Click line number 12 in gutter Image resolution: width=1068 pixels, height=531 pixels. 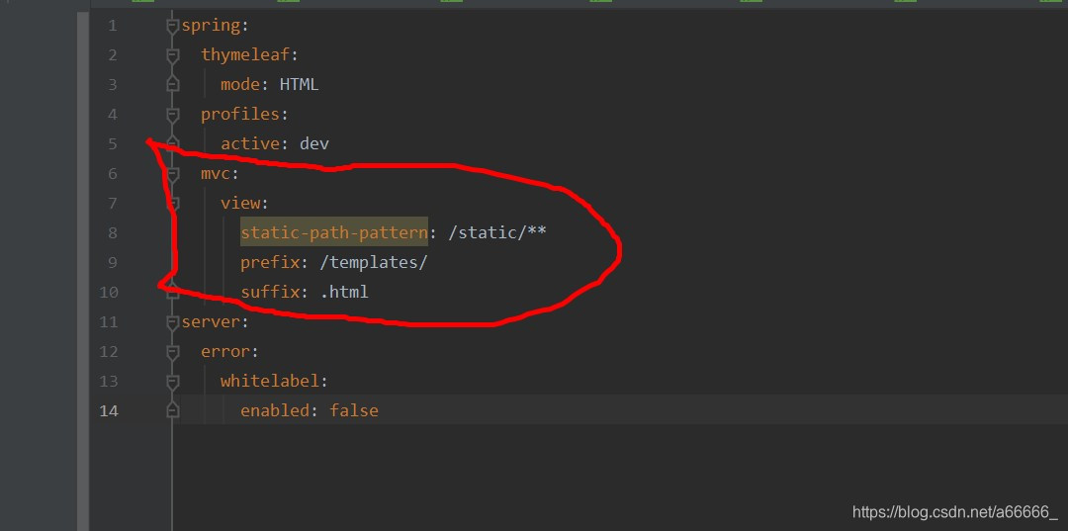[109, 351]
